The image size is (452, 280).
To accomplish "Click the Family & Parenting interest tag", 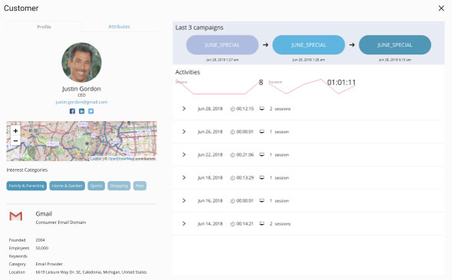I will point(27,186).
